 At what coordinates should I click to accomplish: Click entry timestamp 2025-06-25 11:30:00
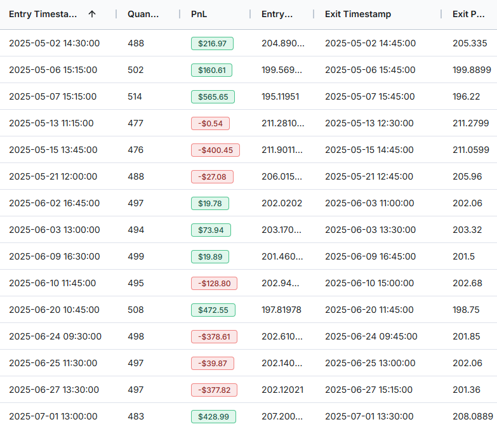coord(53,362)
